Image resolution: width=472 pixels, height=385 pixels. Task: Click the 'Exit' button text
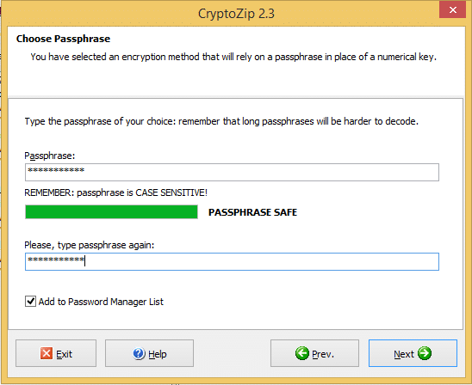tap(64, 354)
